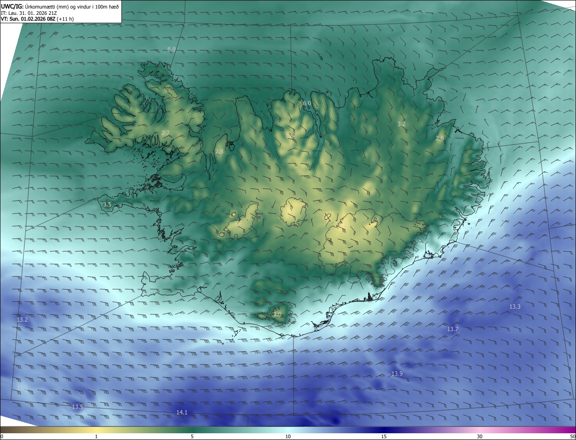Click the 3.2 value label in the northeast
The image size is (576, 440).
coord(402,124)
